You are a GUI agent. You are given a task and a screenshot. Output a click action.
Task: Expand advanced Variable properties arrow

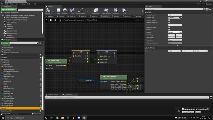178,46
